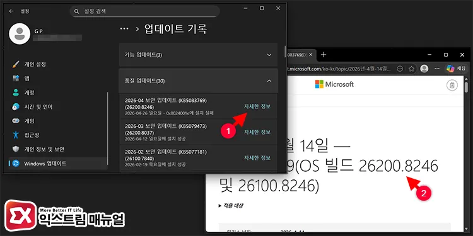Screen dimensions: 473x236
Task: Click the breadcrumb ellipsis (…) button
Action: (124, 29)
